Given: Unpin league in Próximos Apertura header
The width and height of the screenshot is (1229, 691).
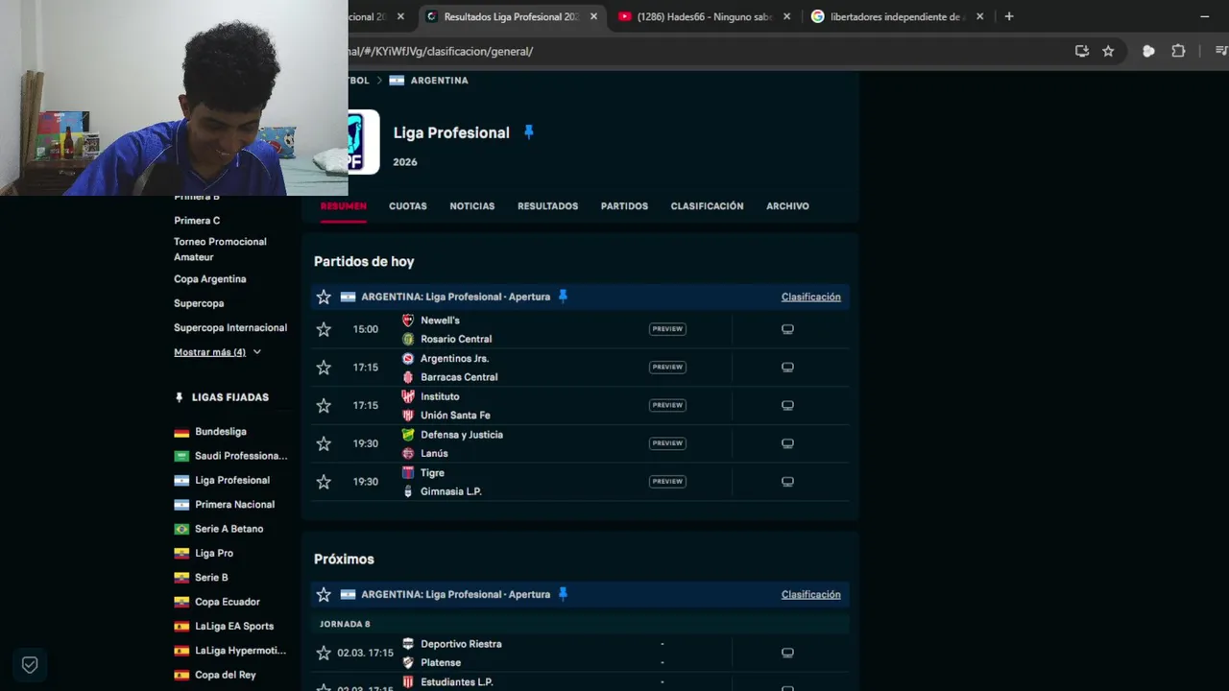Looking at the screenshot, I should (x=563, y=594).
